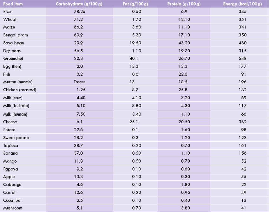Select the Chicken (roasted) row label

20,90
